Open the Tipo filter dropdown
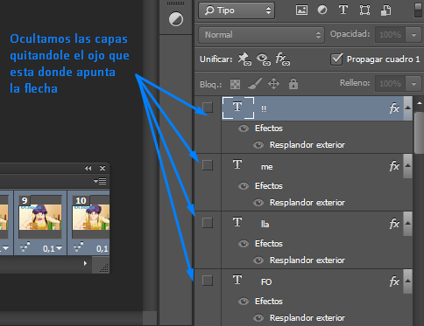 coord(237,10)
